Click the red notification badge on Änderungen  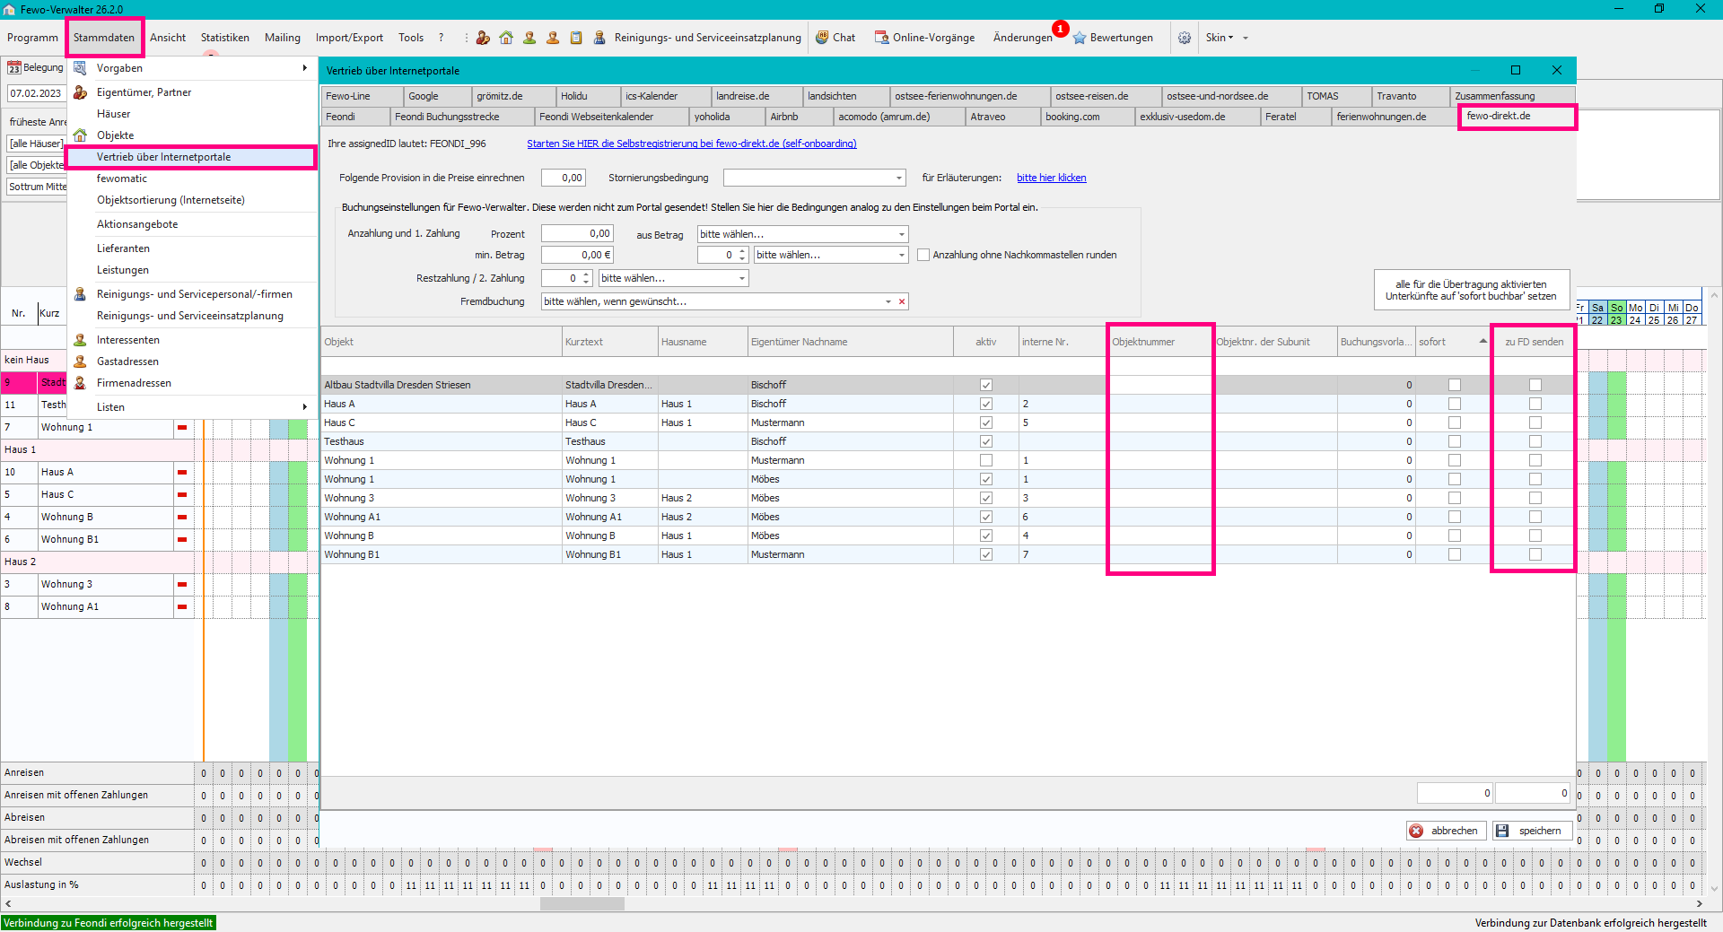pyautogui.click(x=1061, y=29)
